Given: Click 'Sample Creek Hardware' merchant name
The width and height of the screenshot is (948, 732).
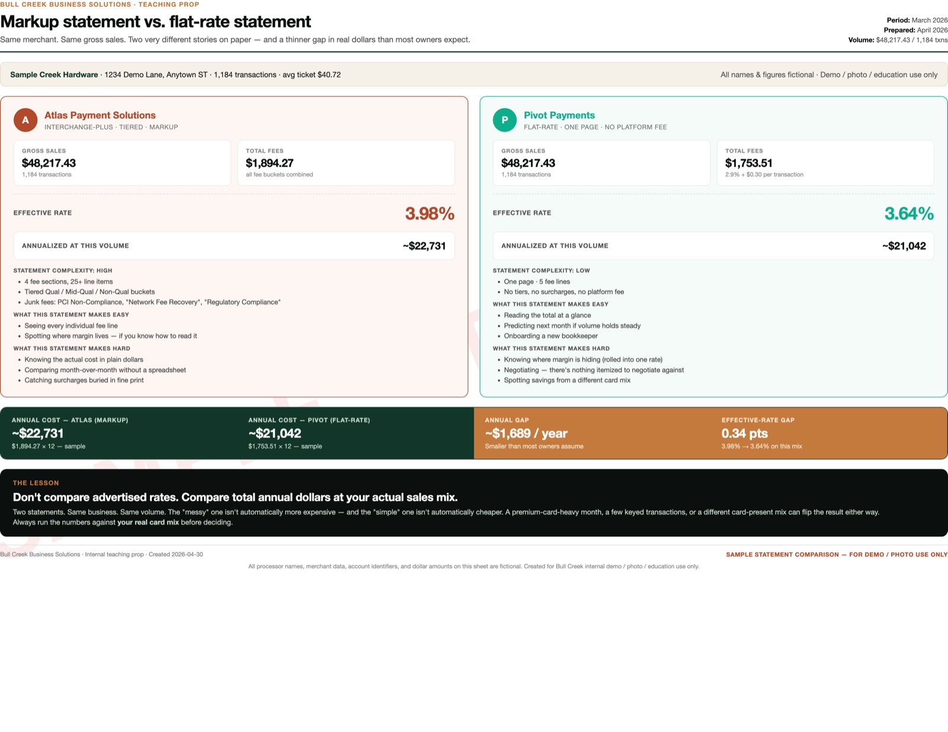Looking at the screenshot, I should [54, 75].
